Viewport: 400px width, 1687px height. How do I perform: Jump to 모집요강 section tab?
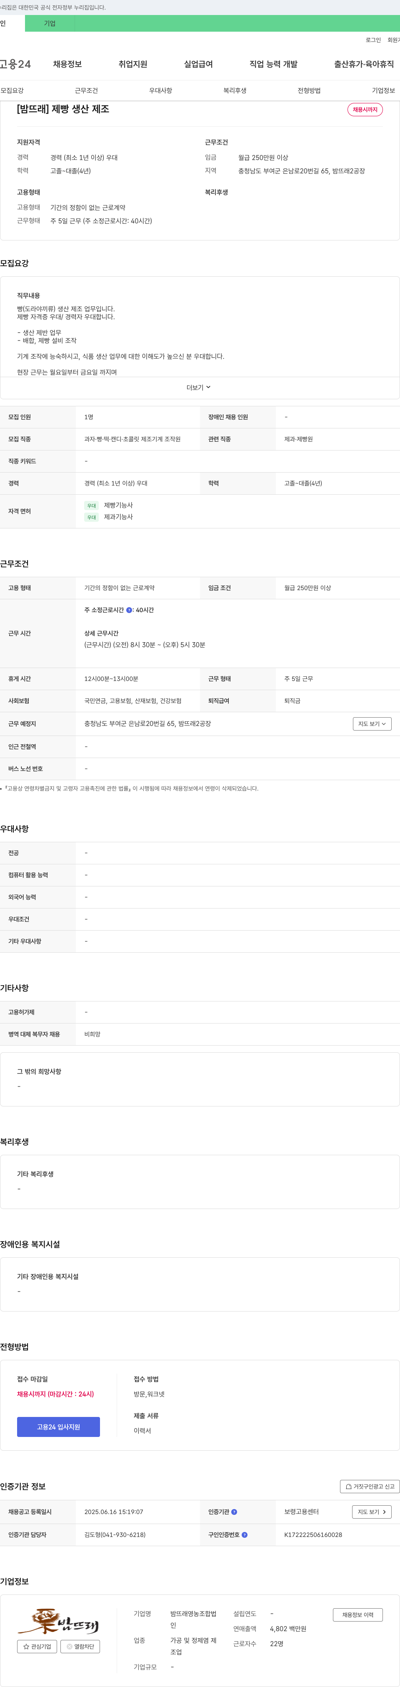[x=12, y=90]
